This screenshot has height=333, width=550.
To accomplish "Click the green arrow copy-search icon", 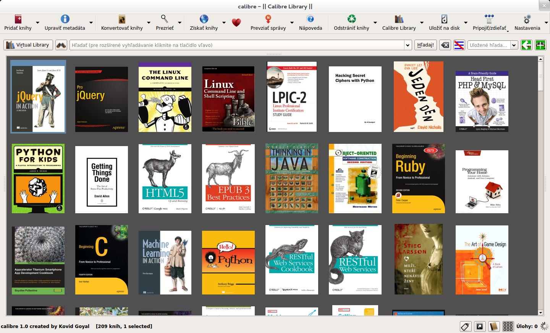I will pyautogui.click(x=526, y=45).
